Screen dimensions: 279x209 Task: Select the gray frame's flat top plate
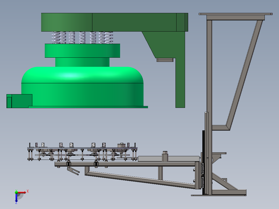tap(236, 14)
